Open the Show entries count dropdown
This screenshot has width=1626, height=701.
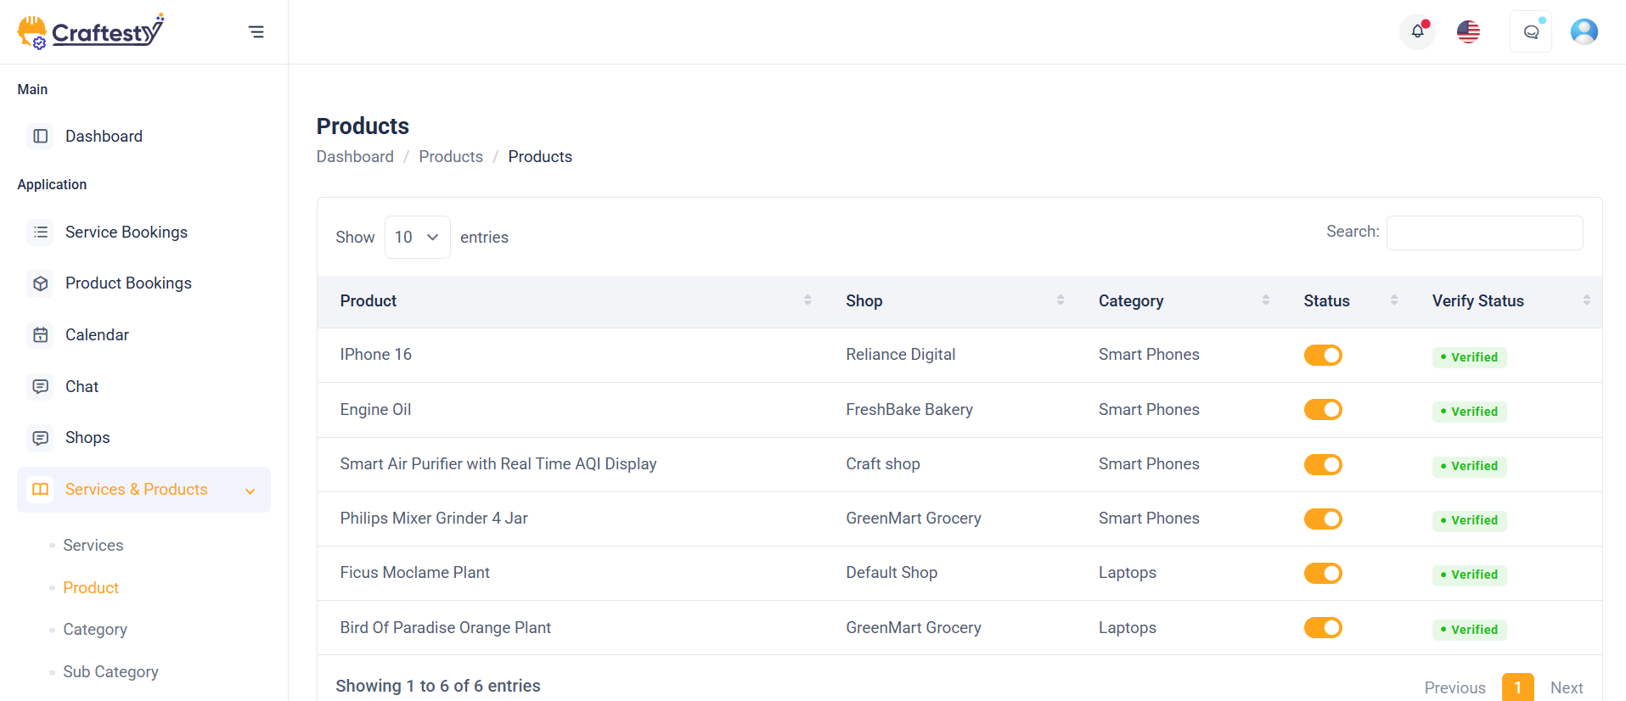point(418,238)
